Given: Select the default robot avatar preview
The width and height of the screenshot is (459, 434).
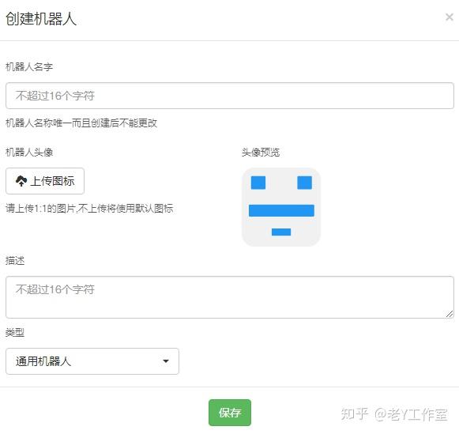Looking at the screenshot, I should (281, 207).
